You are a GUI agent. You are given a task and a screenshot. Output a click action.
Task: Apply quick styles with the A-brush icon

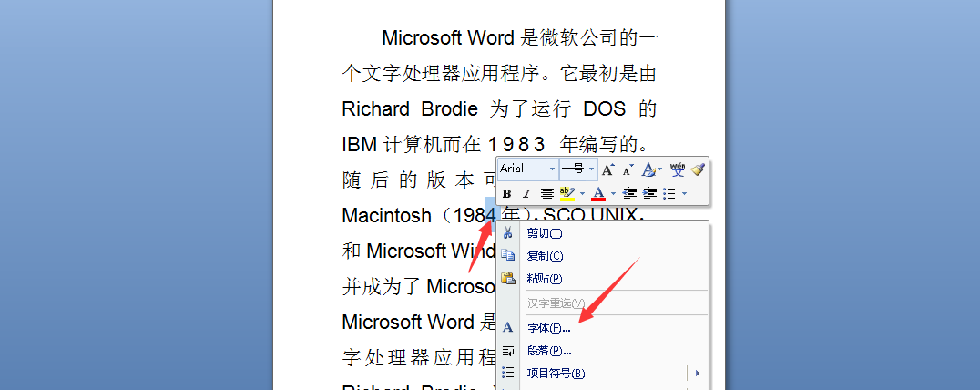[x=648, y=169]
